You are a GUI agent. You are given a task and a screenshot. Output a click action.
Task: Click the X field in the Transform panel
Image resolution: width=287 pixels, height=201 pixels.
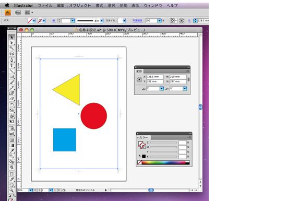point(155,77)
